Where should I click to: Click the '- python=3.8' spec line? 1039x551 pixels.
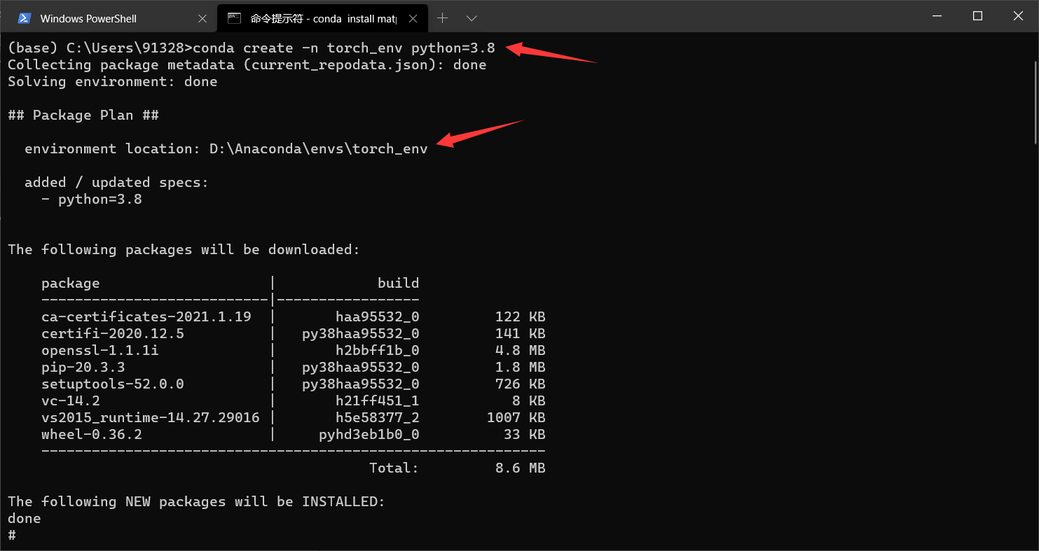(x=92, y=200)
